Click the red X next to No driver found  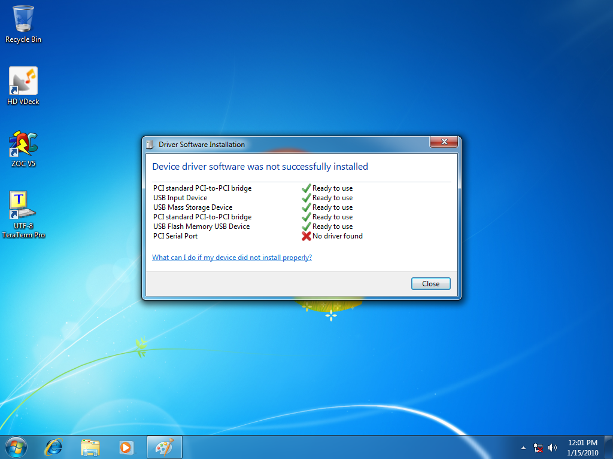(x=306, y=236)
